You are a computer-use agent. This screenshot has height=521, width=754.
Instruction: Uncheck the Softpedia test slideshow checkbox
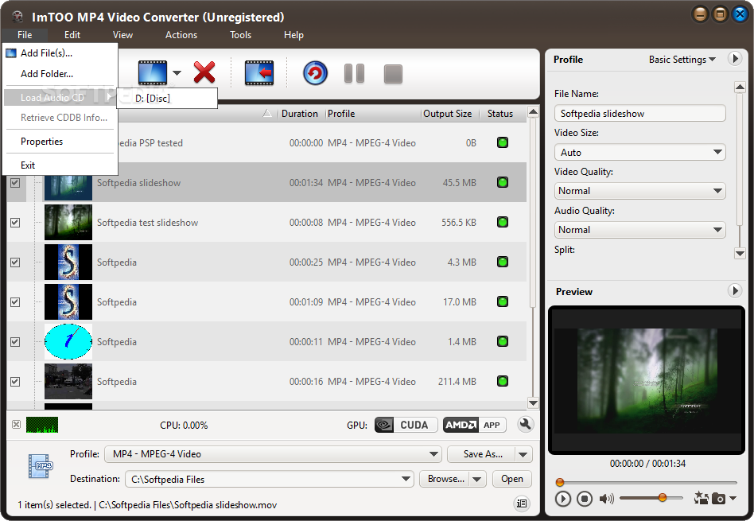click(15, 222)
